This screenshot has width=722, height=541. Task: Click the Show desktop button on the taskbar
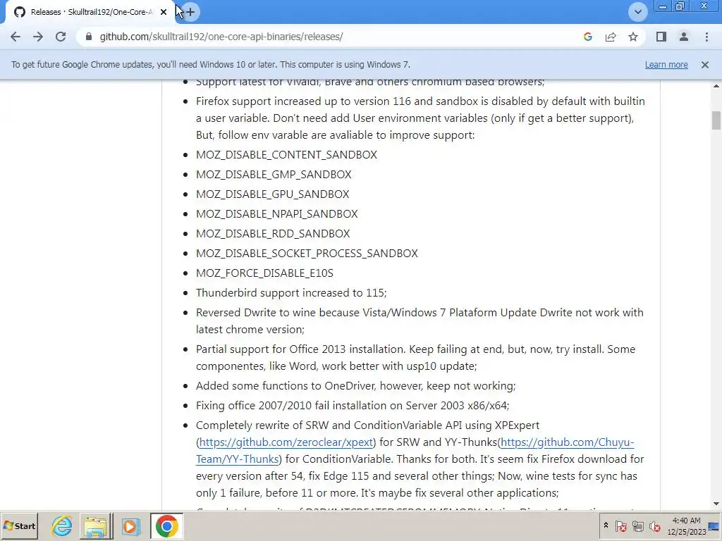(715, 526)
